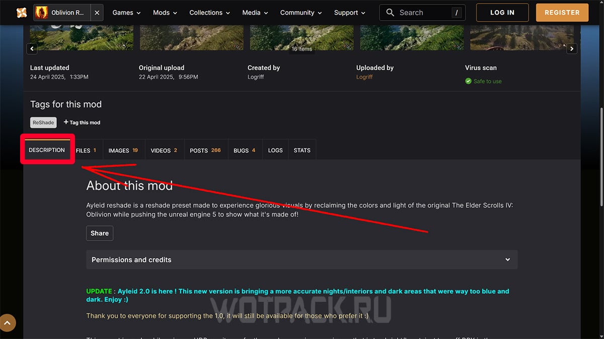Close the Oblivion R... game filter
Viewport: 604px width, 339px height.
(97, 13)
